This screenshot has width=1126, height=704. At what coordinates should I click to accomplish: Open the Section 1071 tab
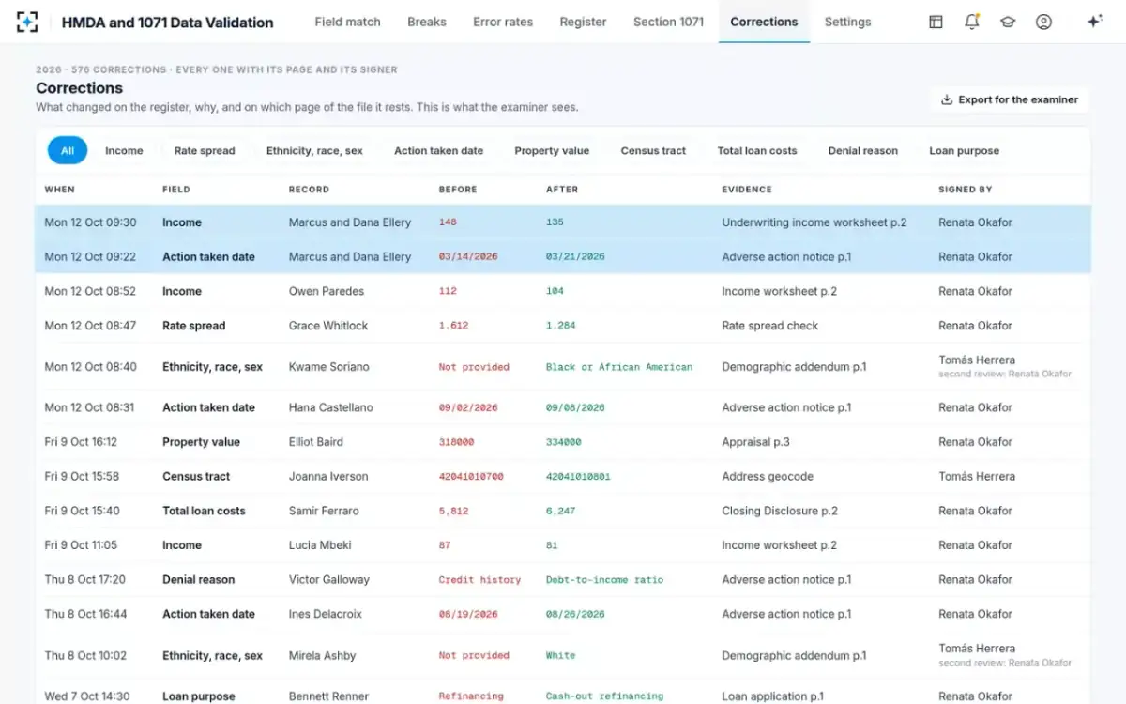click(668, 22)
